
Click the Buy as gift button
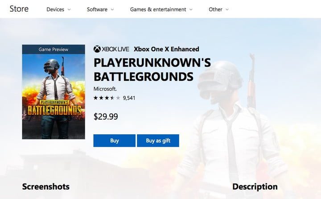[x=158, y=141]
